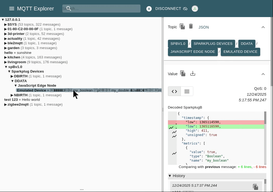Copy the 5:17:37 PM history message

point(255,187)
